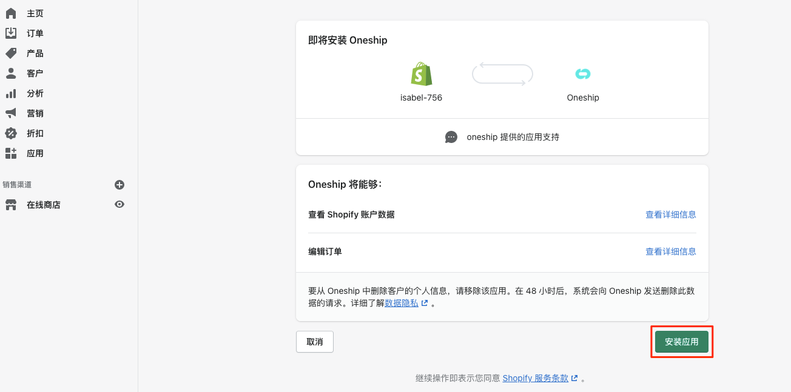Click the Oneship 将能够 heading

point(345,185)
